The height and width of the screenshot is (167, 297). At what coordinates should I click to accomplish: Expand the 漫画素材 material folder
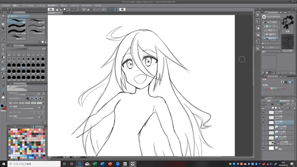pyautogui.click(x=265, y=34)
